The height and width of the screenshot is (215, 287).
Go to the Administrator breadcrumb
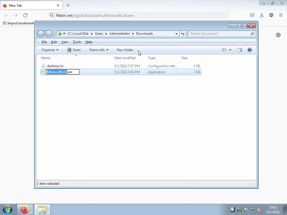[119, 34]
